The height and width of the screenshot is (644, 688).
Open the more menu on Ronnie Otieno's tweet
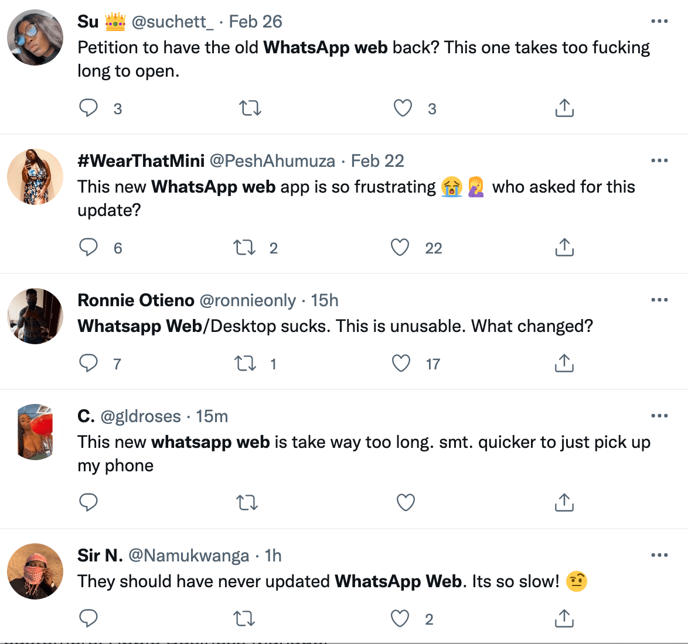pyautogui.click(x=659, y=299)
